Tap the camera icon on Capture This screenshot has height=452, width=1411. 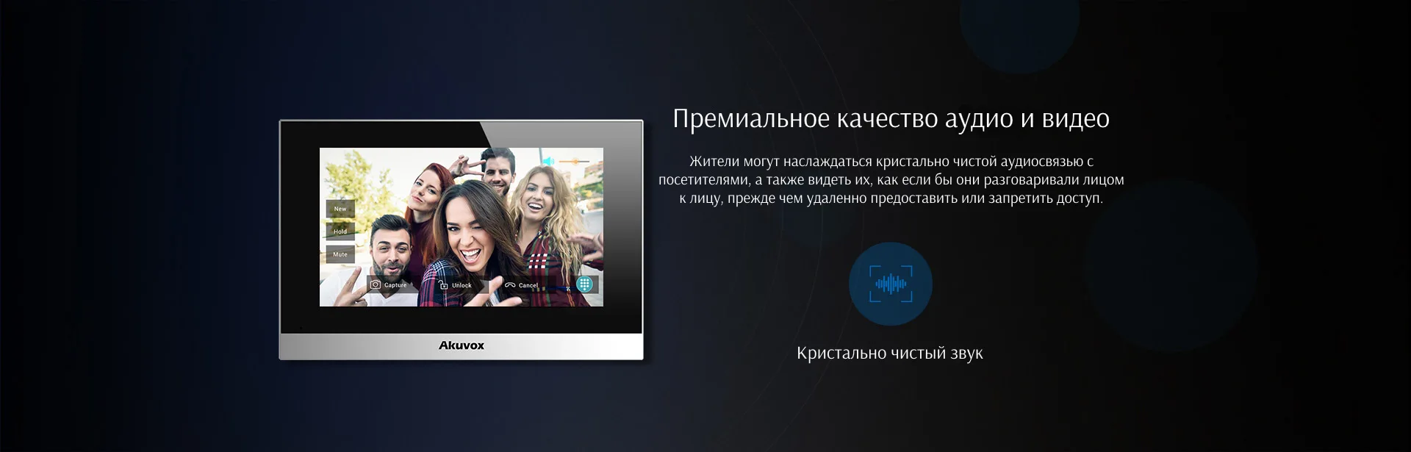point(376,284)
